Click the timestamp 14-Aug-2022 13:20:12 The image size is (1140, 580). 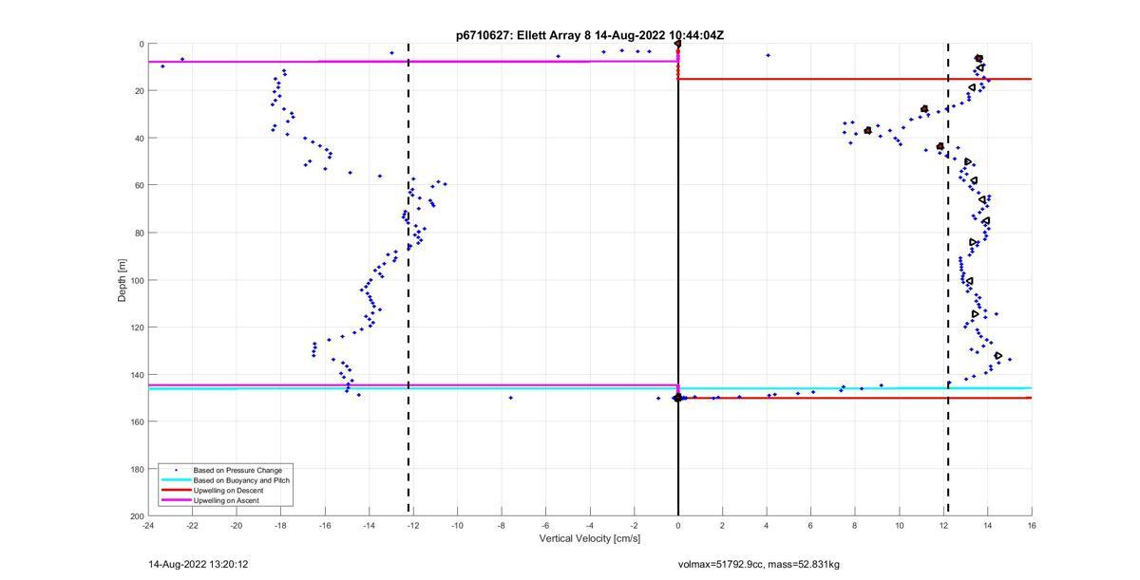[x=199, y=564]
